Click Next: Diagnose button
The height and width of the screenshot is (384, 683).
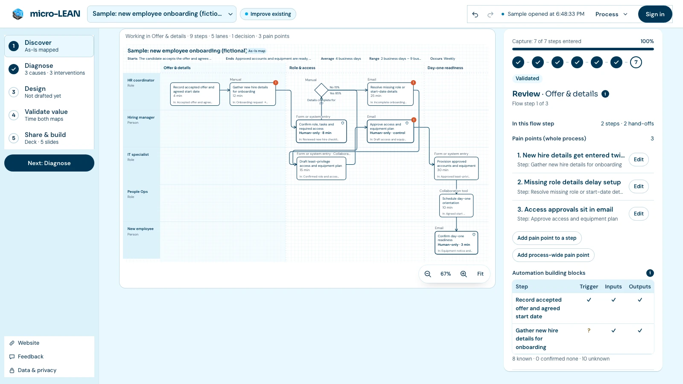tap(49, 163)
